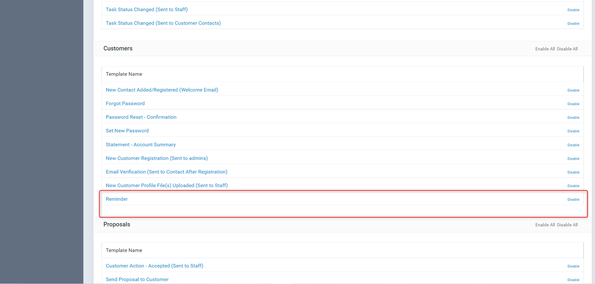Click Template Name header in Proposals table
This screenshot has width=595, height=284.
click(x=124, y=251)
